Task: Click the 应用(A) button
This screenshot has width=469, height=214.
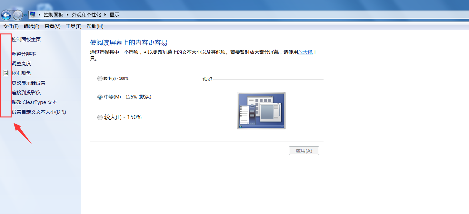Action: 304,151
